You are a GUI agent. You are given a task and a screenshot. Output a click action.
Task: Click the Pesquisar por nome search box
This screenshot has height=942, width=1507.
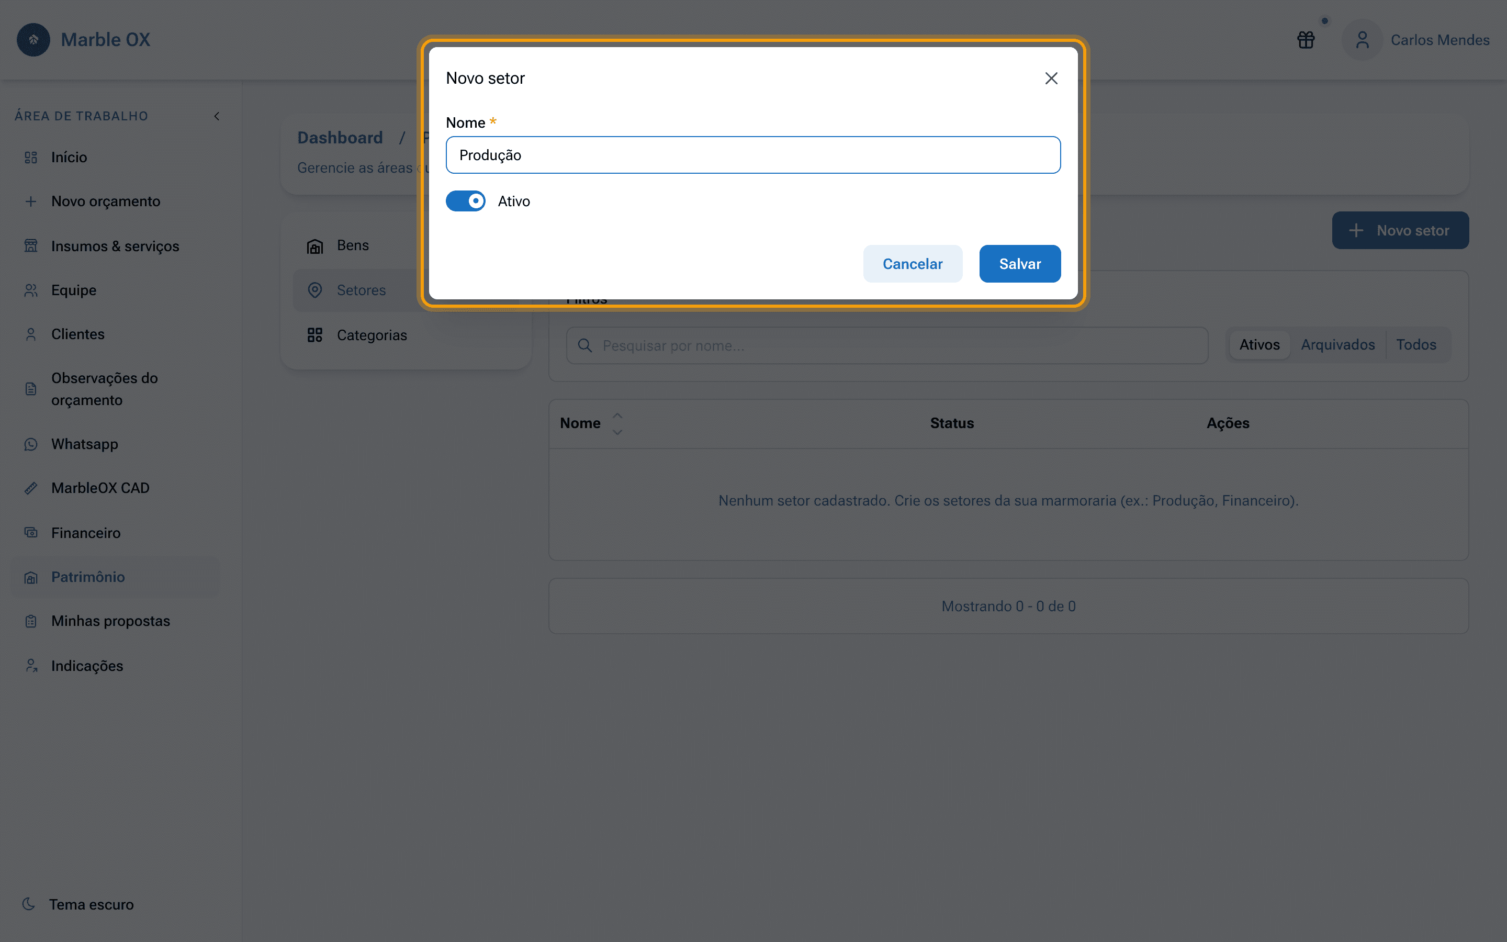tap(887, 346)
